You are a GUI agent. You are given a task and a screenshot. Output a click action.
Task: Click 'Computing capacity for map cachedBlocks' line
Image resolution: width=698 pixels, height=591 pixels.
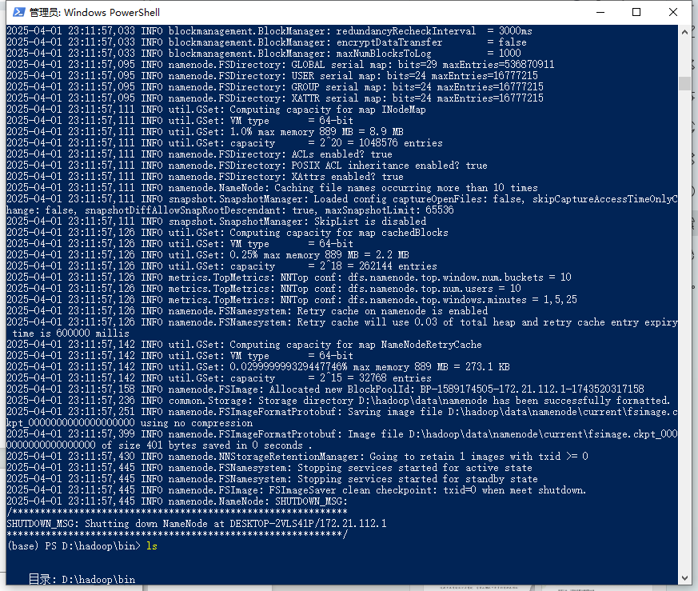coord(228,233)
